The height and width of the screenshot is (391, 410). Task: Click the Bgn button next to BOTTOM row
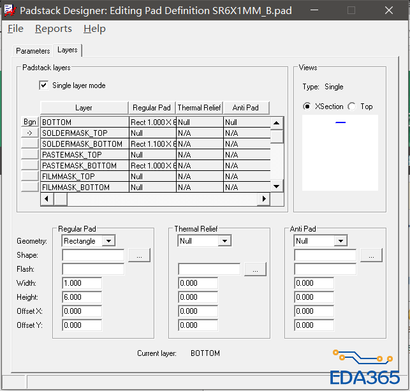click(30, 122)
